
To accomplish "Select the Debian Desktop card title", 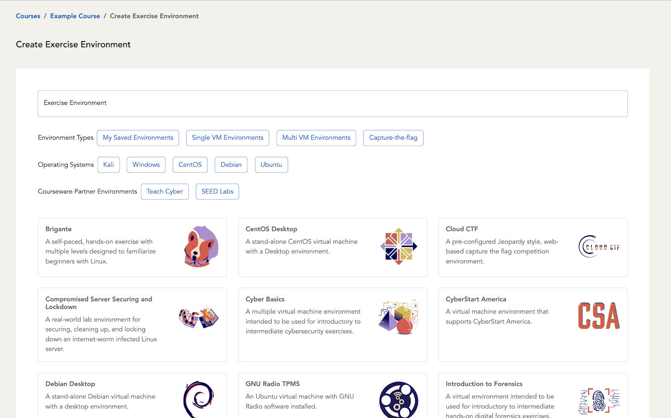I will (70, 384).
